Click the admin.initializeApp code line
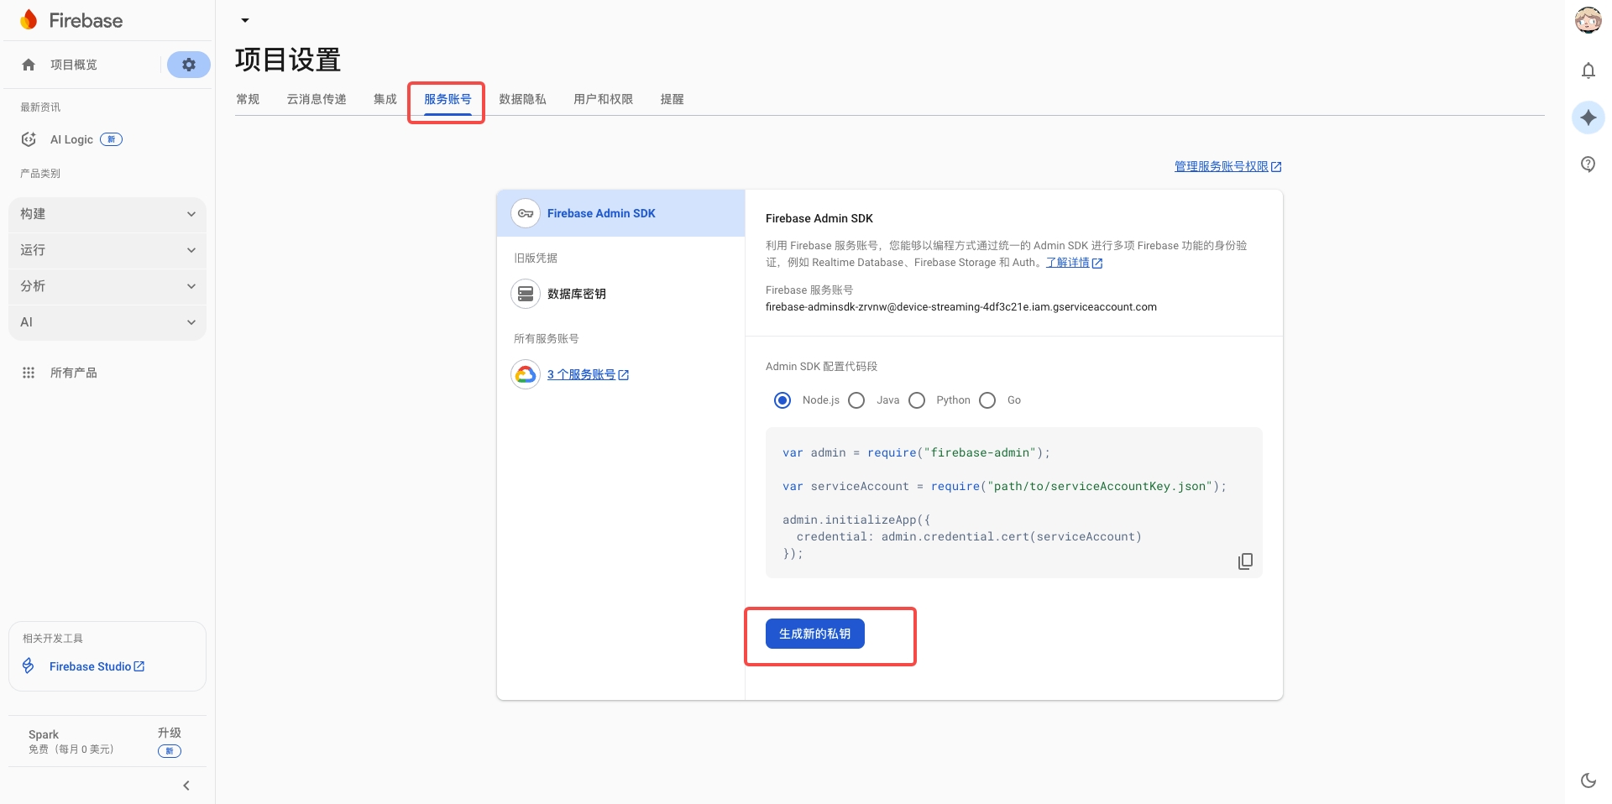 (x=856, y=519)
